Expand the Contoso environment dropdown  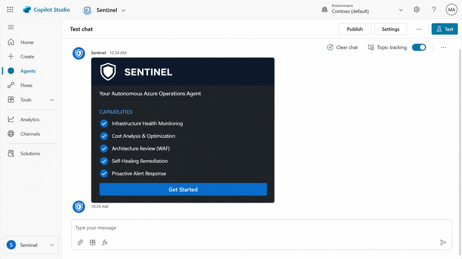pyautogui.click(x=401, y=10)
